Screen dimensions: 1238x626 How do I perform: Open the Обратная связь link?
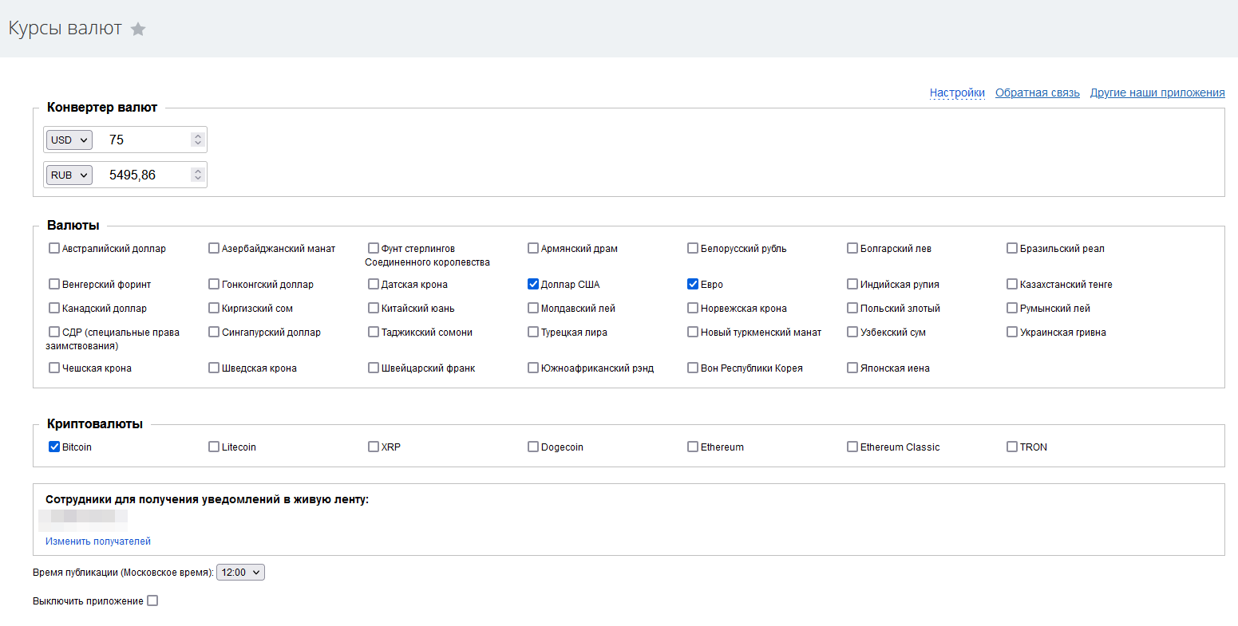click(1037, 93)
